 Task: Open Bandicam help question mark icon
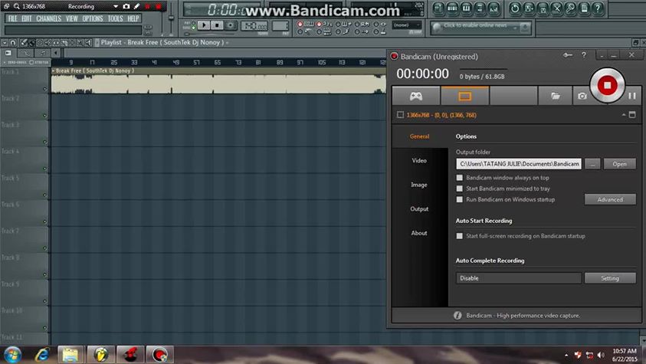click(x=584, y=55)
